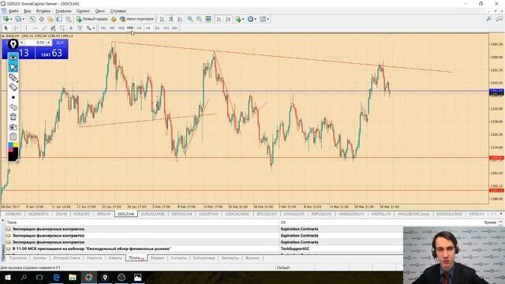Open the Окно menu

(x=100, y=11)
